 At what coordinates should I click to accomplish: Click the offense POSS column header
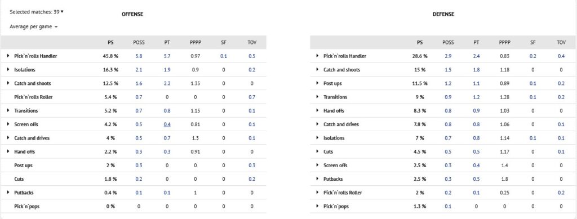(x=139, y=43)
